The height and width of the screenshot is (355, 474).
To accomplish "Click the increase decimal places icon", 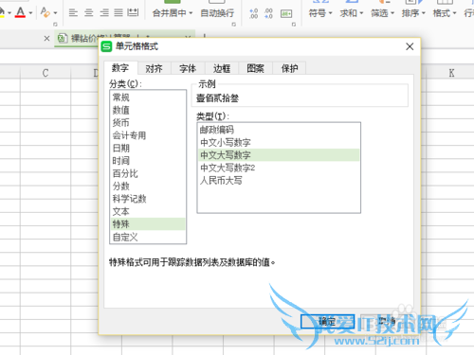I will pos(253,13).
